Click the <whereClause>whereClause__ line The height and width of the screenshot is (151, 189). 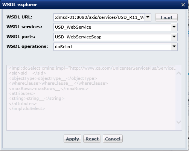pos(58,83)
